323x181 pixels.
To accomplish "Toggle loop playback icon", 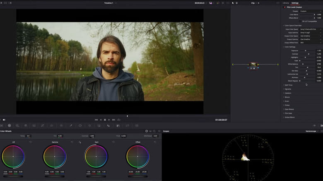I will coord(119,120).
